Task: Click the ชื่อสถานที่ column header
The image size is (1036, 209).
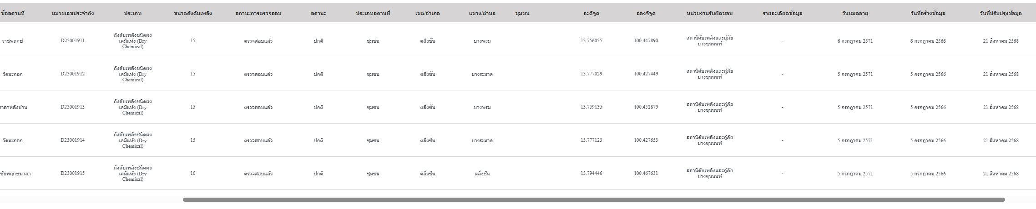Action: pos(13,13)
